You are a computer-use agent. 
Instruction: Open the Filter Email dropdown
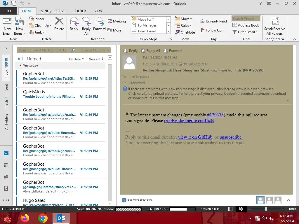(x=245, y=32)
